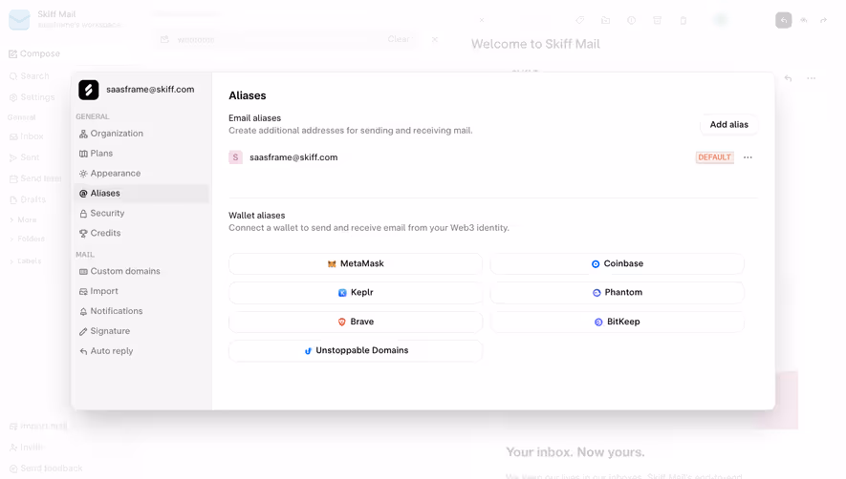
Task: Open the Signature settings tab
Action: click(141, 331)
